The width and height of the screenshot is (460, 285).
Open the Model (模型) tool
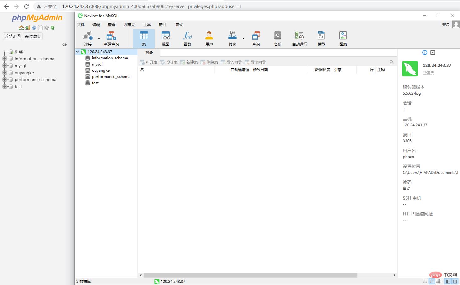tap(321, 38)
